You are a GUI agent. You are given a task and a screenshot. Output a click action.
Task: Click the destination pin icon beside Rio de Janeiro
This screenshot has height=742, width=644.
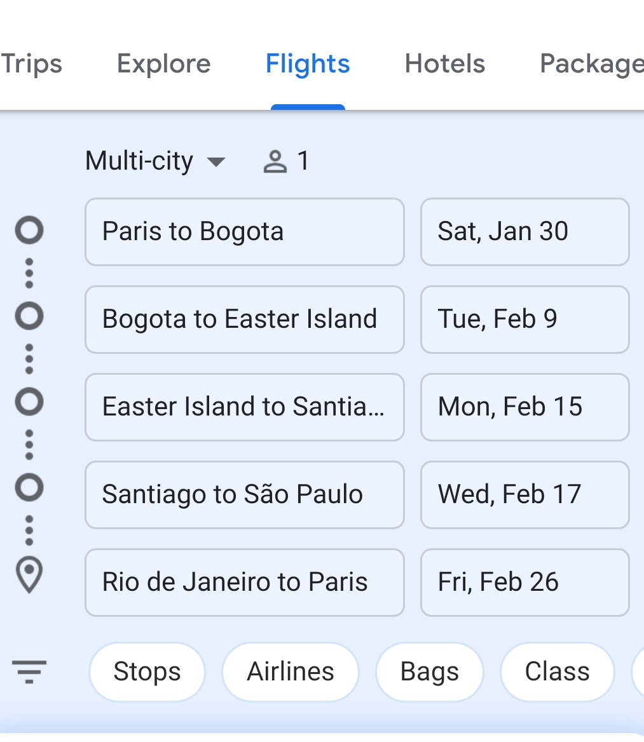(29, 575)
